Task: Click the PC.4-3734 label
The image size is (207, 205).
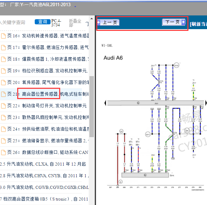Action: (x=56, y=23)
